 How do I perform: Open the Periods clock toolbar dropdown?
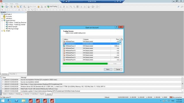pos(93,7)
